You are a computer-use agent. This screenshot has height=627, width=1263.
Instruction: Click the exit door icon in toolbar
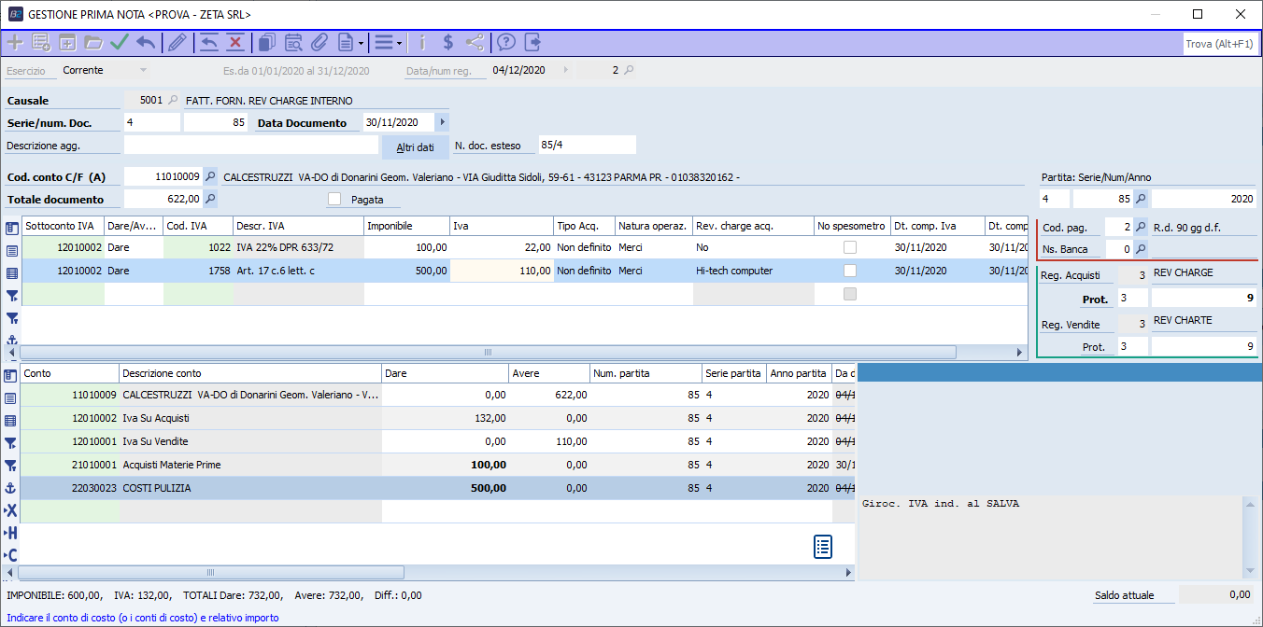click(x=532, y=42)
